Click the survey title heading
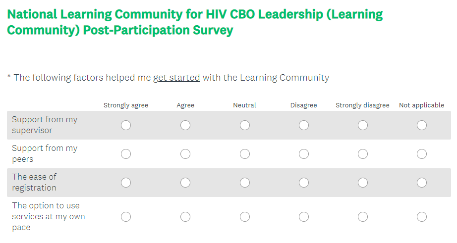The width and height of the screenshot is (457, 243). (195, 22)
